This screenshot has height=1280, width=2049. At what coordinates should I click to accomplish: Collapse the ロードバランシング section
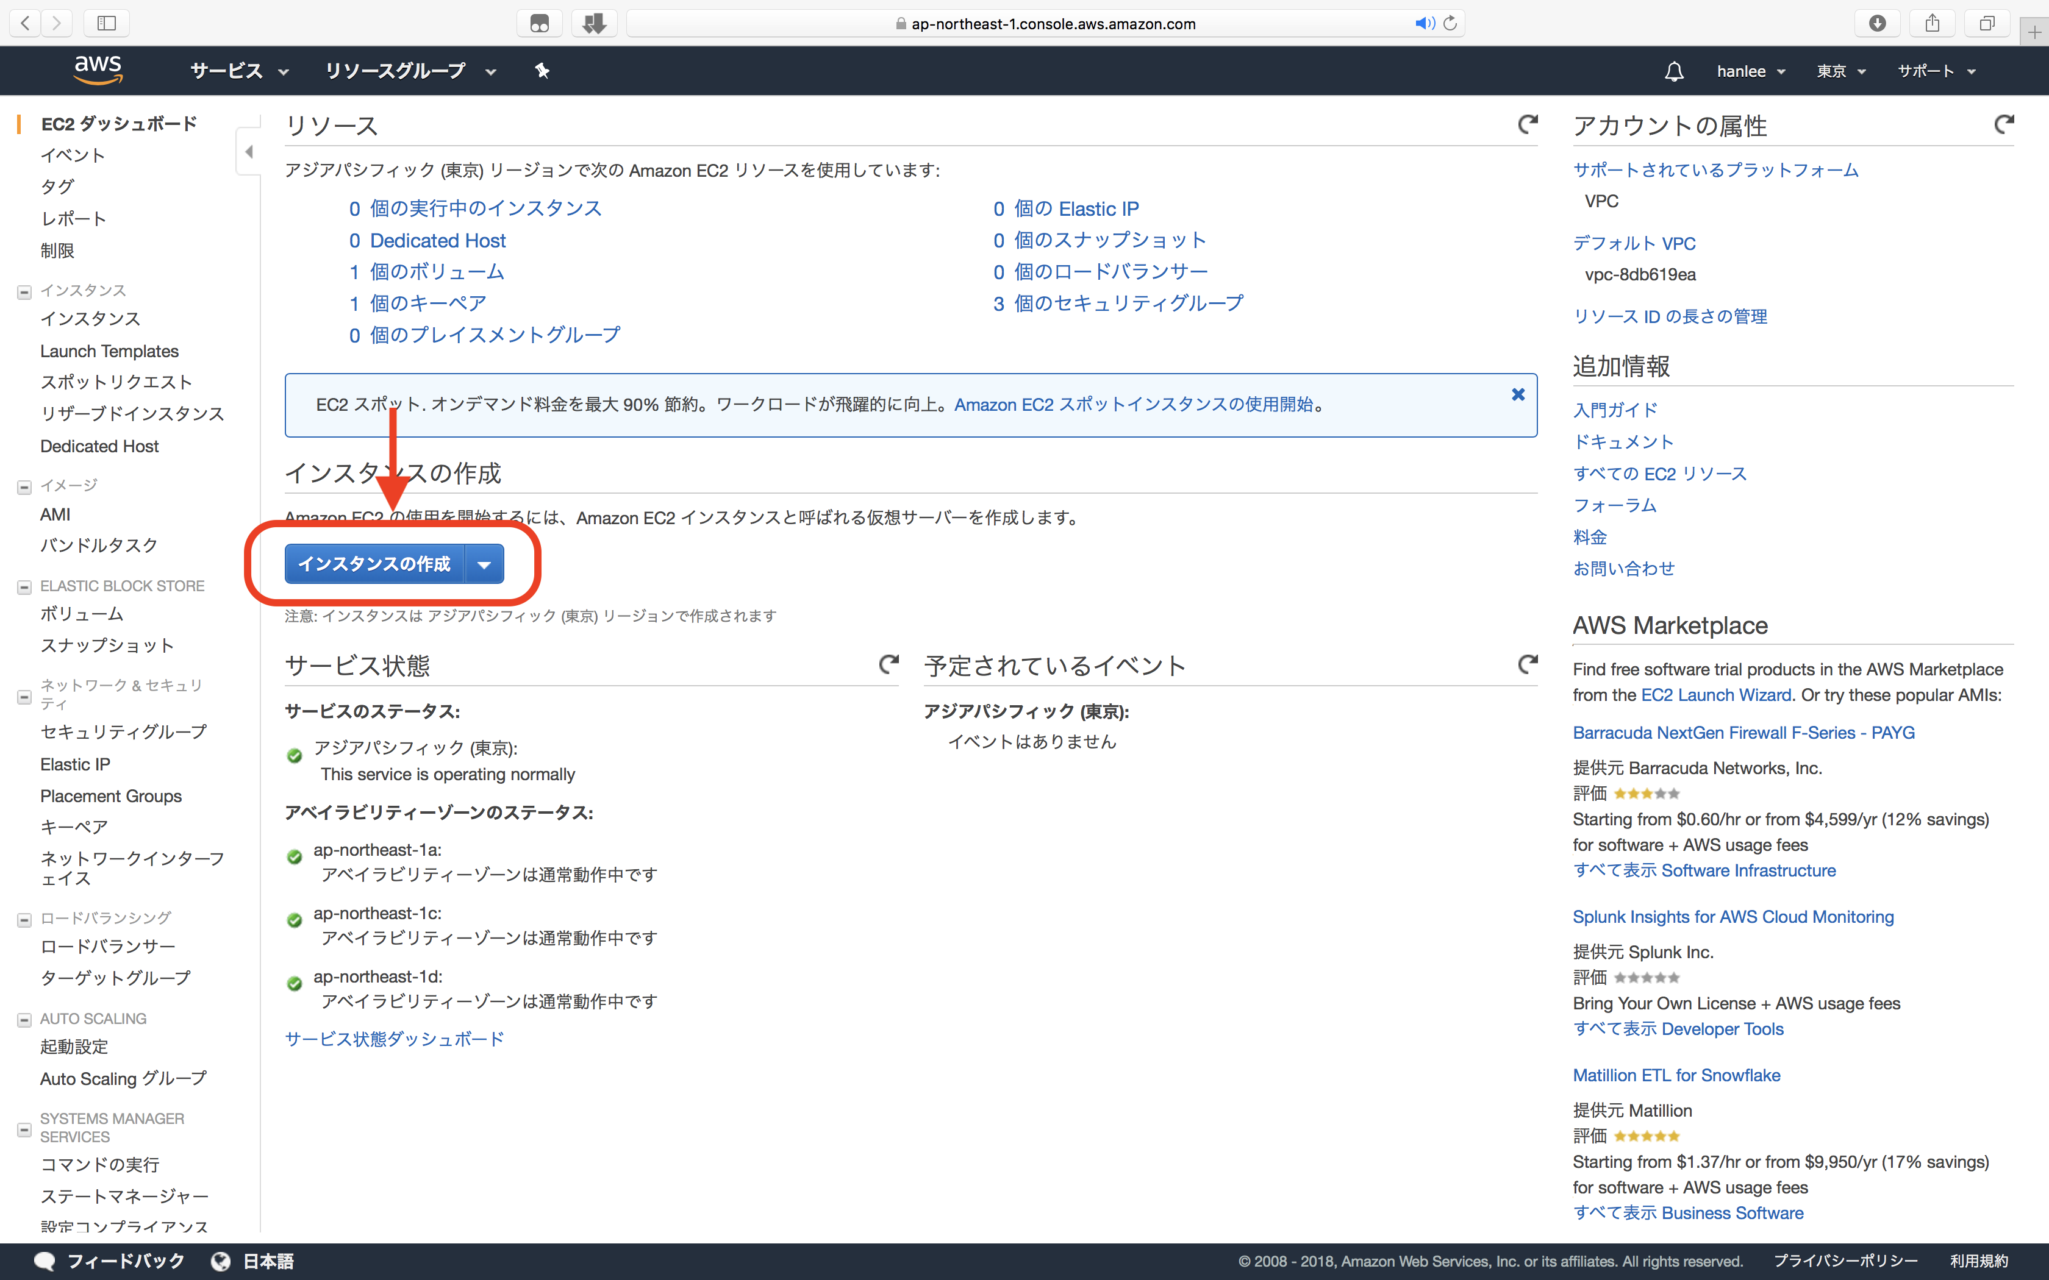pyautogui.click(x=24, y=919)
